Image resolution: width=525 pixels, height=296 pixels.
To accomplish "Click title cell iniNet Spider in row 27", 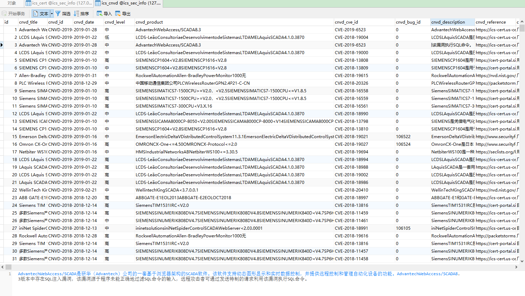I will [33, 228].
